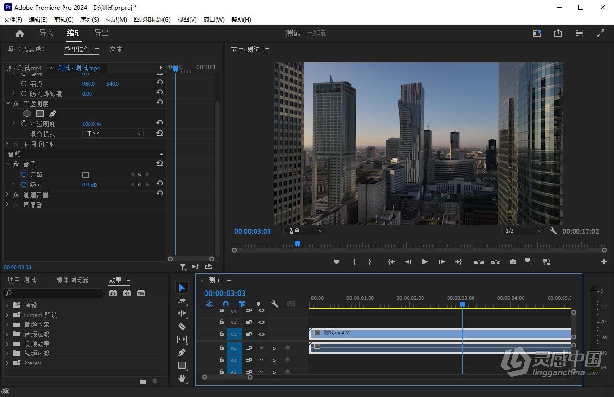Select the Hand tool

[182, 378]
